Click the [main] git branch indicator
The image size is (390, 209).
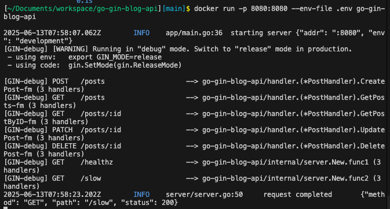[x=174, y=9]
